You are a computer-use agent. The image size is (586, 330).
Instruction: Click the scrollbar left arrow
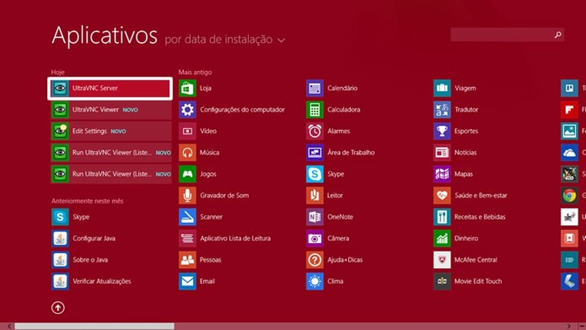(x=10, y=326)
